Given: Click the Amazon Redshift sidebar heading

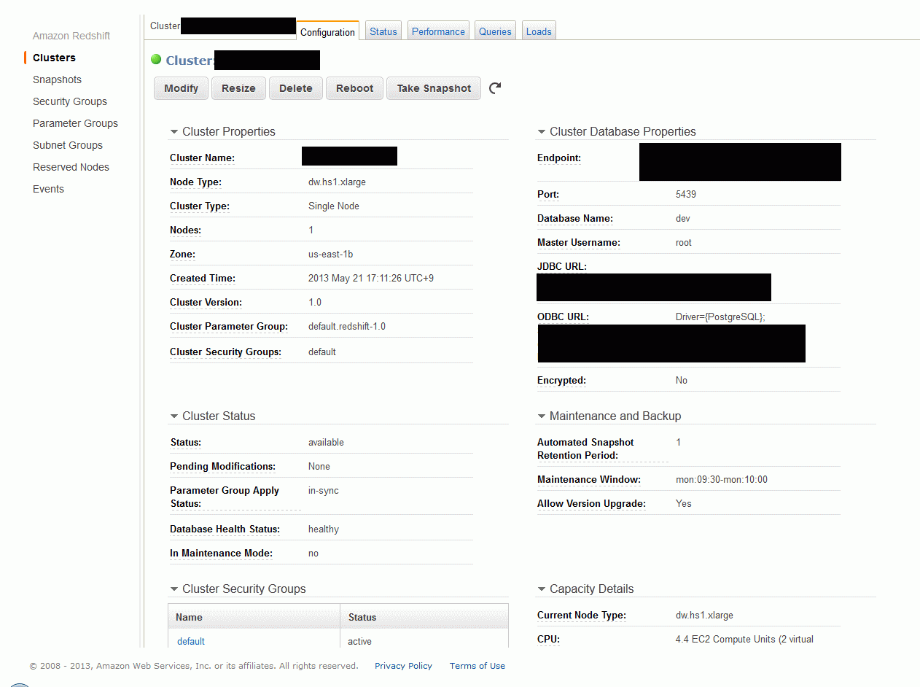Looking at the screenshot, I should tap(71, 36).
